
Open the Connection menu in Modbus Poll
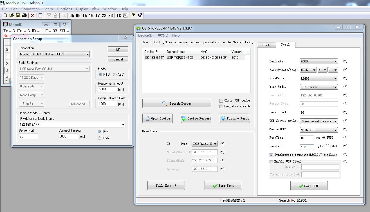point(30,9)
